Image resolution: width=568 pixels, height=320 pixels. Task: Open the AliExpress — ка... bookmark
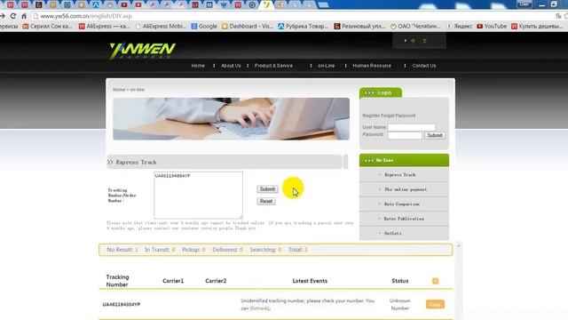click(x=104, y=26)
